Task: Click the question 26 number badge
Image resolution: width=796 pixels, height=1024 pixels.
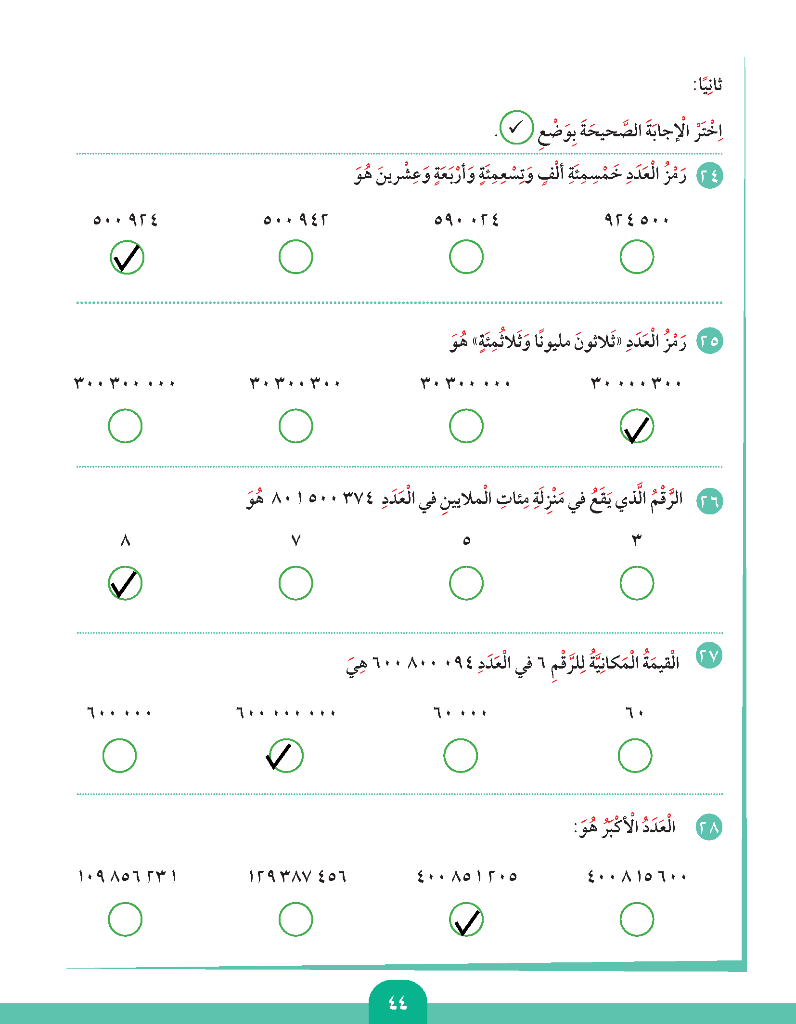Action: (709, 501)
